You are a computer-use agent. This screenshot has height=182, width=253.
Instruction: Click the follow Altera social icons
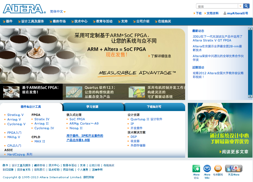coord(234,168)
